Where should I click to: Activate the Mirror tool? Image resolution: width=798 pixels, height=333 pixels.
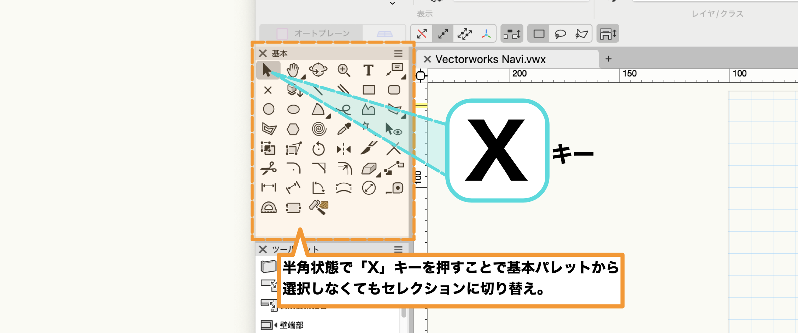pyautogui.click(x=344, y=150)
